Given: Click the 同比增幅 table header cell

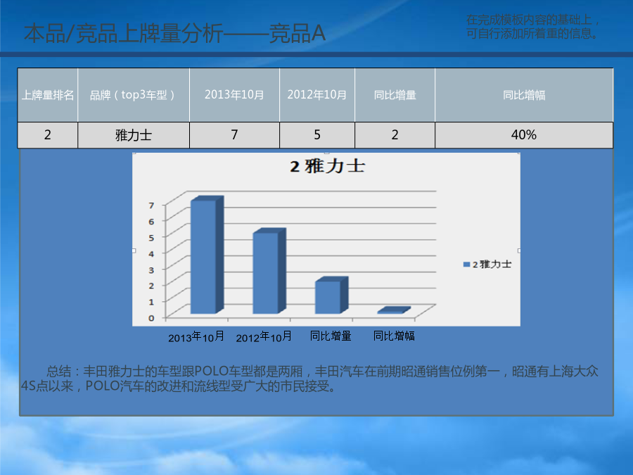Looking at the screenshot, I should (524, 95).
